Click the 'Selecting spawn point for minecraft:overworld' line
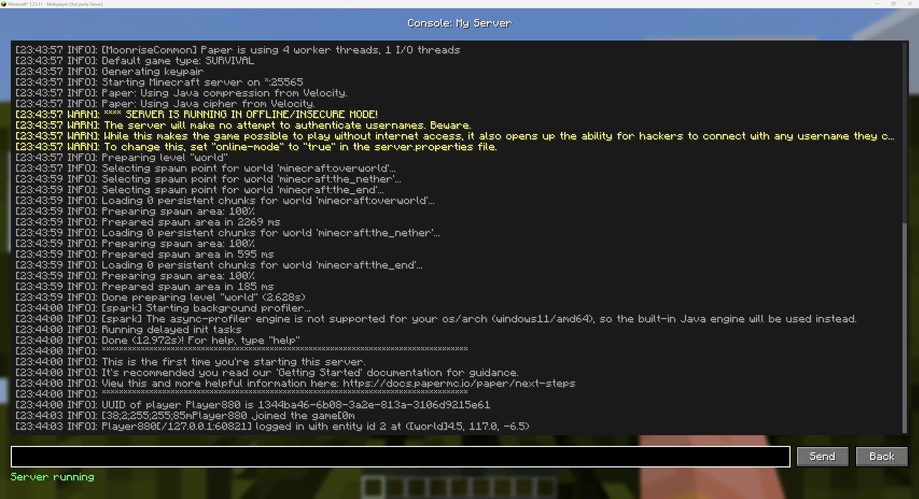This screenshot has height=499, width=919. tap(205, 168)
